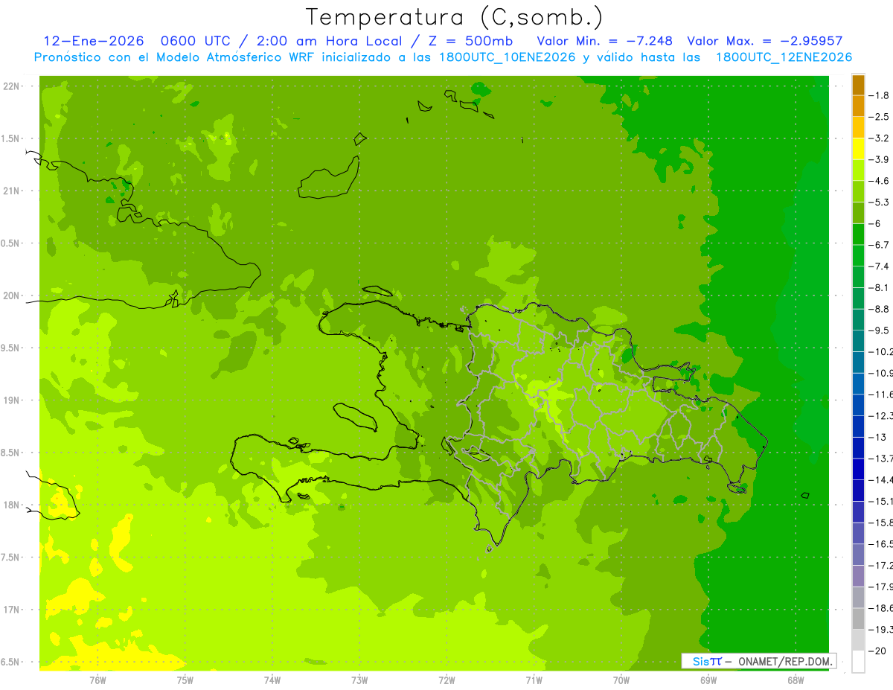Click the '-3.9' colorbar value
Image resolution: width=893 pixels, height=690 pixels.
pyautogui.click(x=880, y=159)
